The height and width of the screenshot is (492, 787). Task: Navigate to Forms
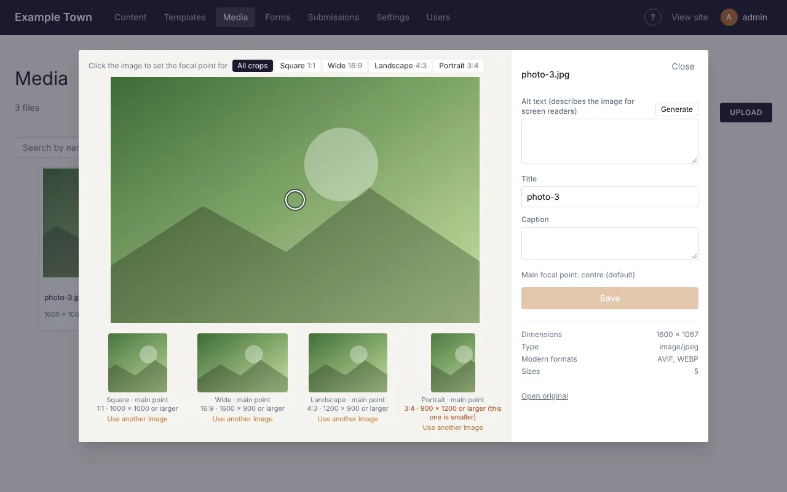[278, 17]
